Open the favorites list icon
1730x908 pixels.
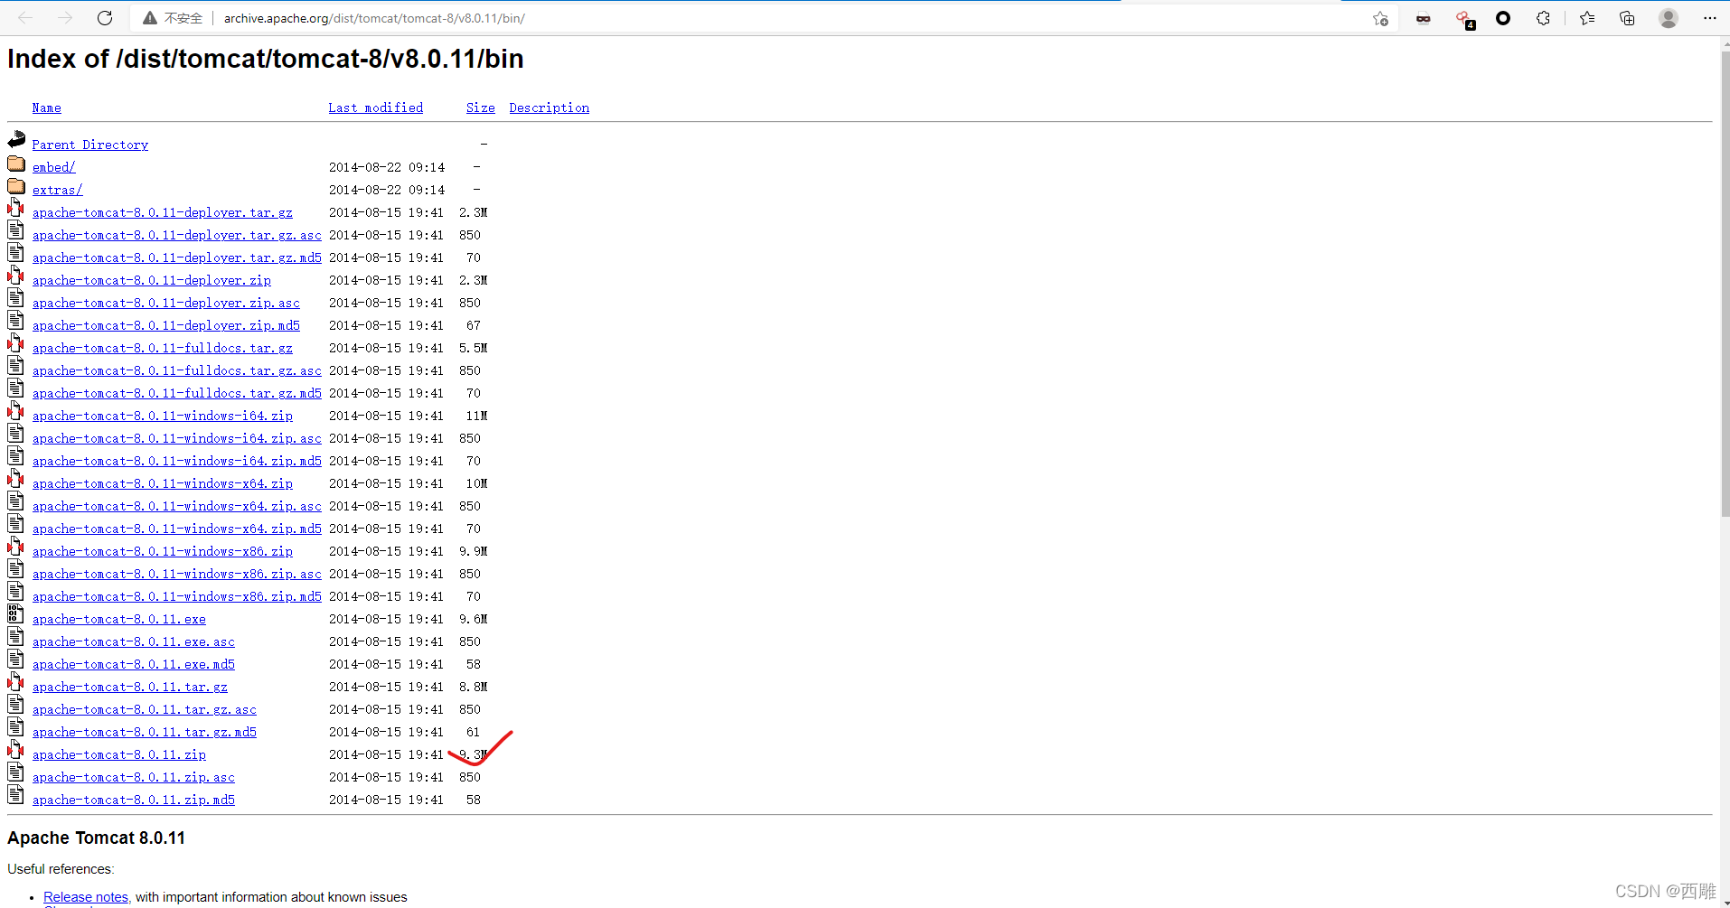coord(1587,18)
